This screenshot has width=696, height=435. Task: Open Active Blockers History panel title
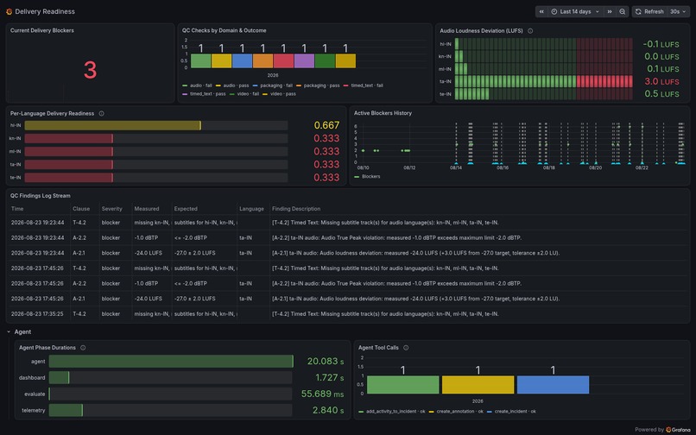(383, 113)
